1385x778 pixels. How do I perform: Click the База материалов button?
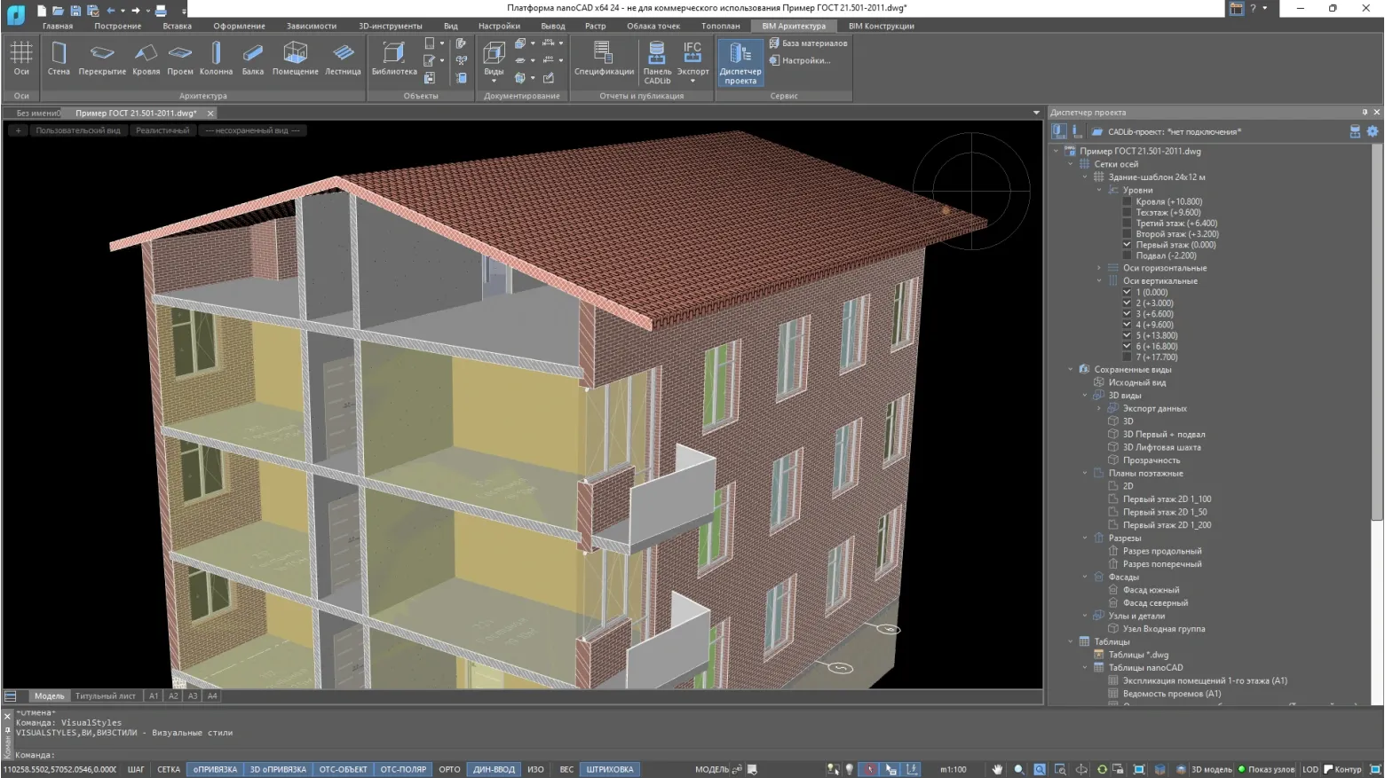pyautogui.click(x=808, y=43)
